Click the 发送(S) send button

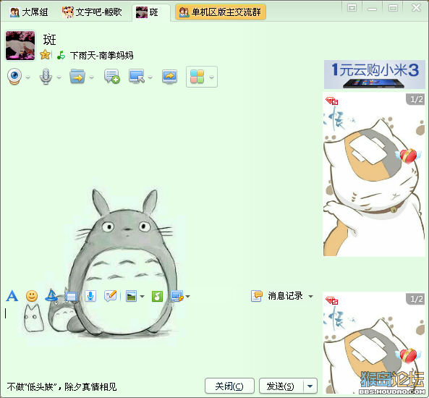click(281, 386)
